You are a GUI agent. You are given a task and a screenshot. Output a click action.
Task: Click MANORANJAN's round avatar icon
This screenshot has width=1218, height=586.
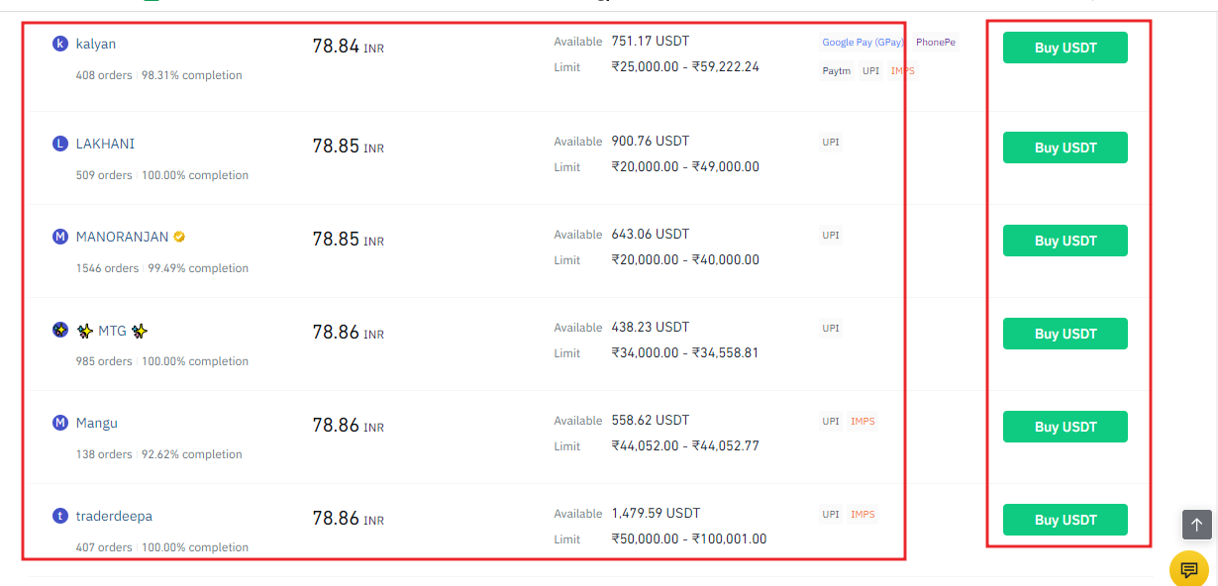point(59,237)
